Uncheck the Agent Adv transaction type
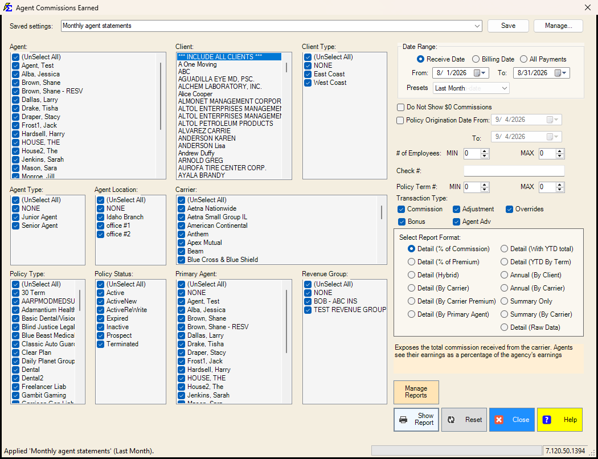 [x=457, y=222]
